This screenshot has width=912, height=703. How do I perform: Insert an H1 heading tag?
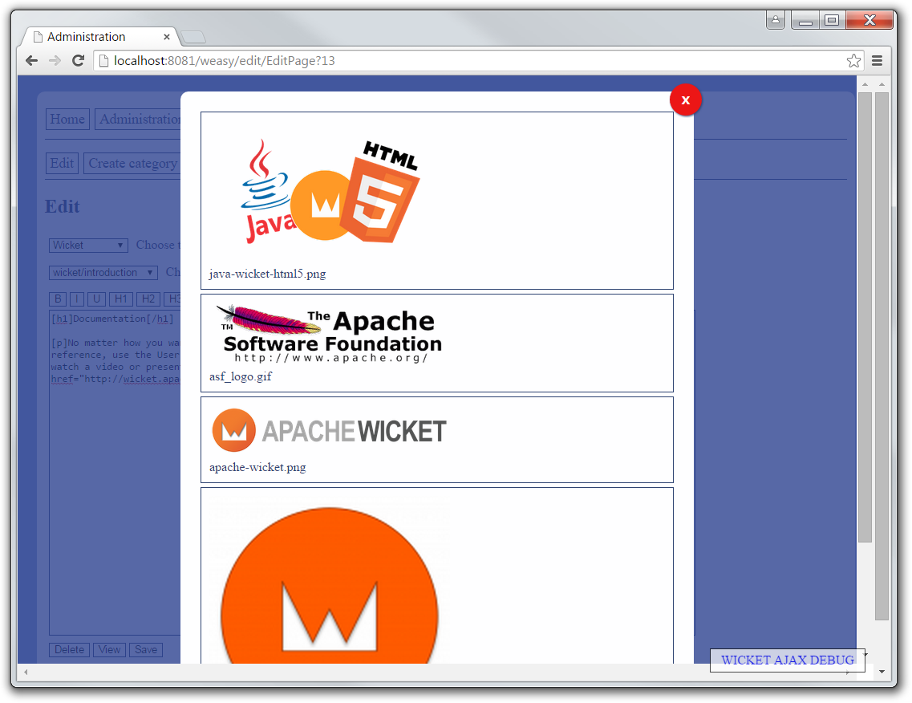[120, 299]
